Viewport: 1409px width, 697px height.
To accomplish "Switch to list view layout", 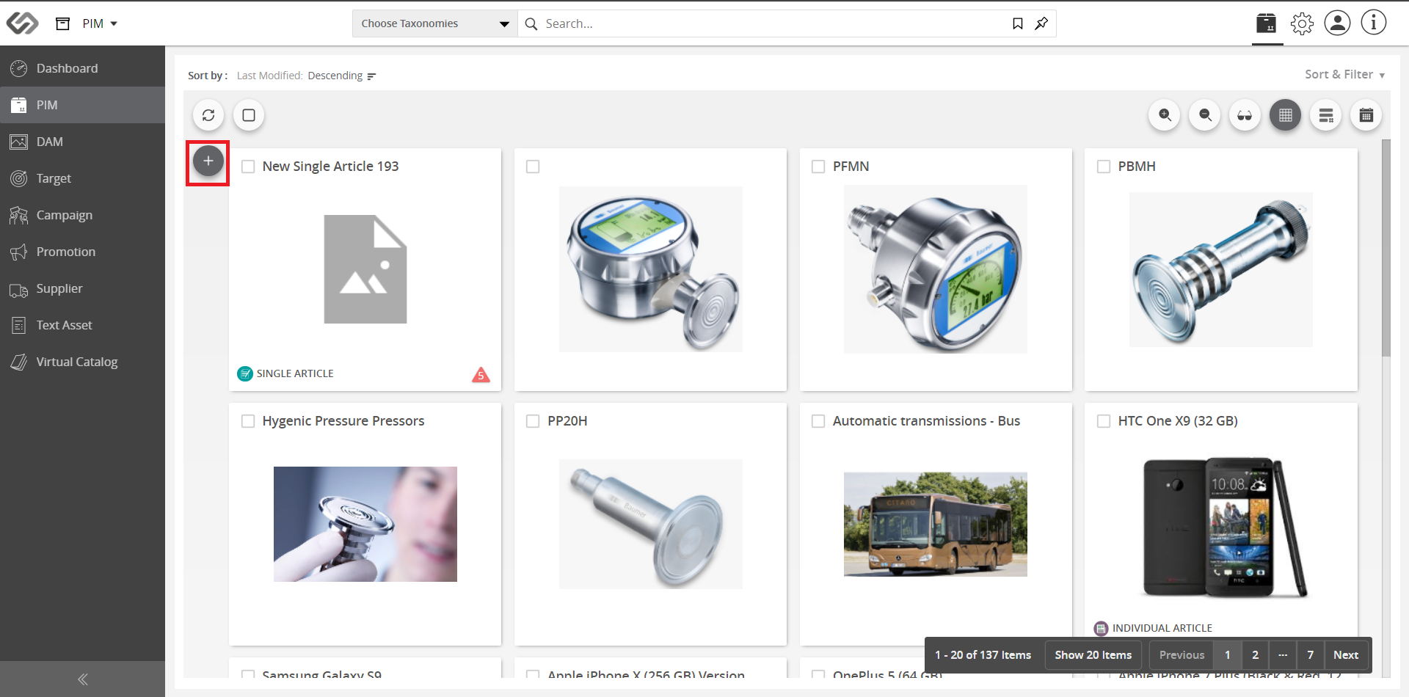I will [1326, 115].
